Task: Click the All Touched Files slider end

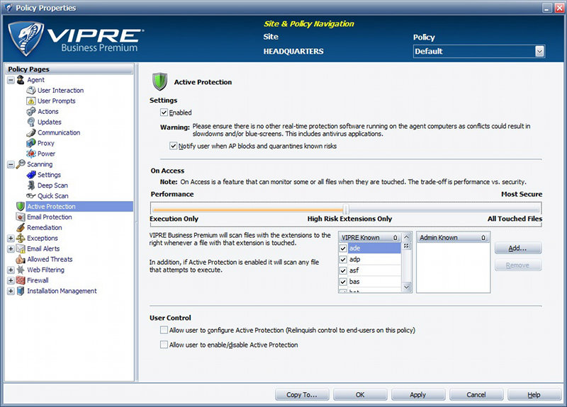Action: click(515, 219)
